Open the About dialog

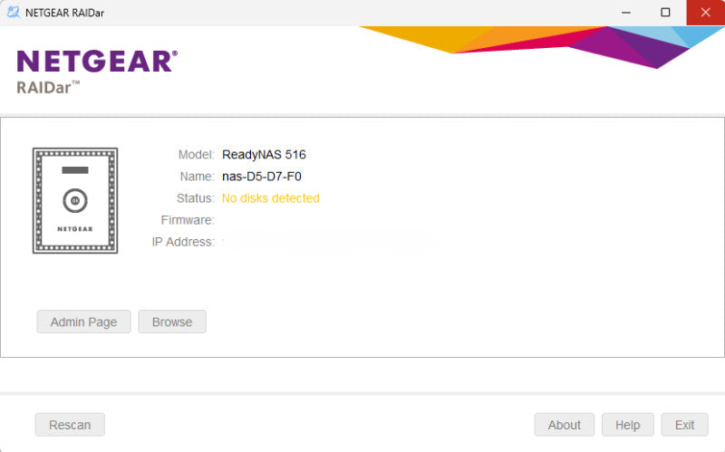click(564, 425)
